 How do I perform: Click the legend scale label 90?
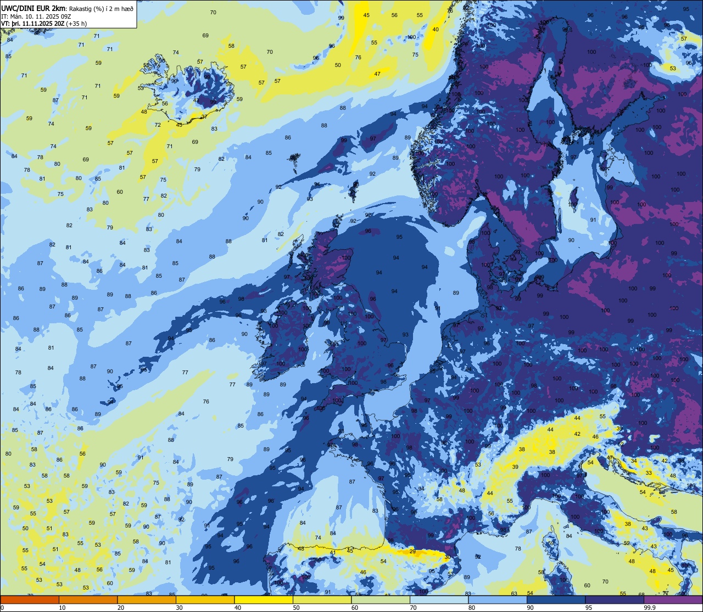530,608
